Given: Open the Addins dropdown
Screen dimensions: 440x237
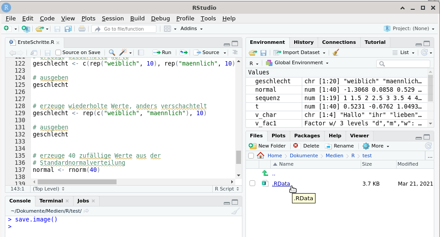Looking at the screenshot, I should [191, 29].
